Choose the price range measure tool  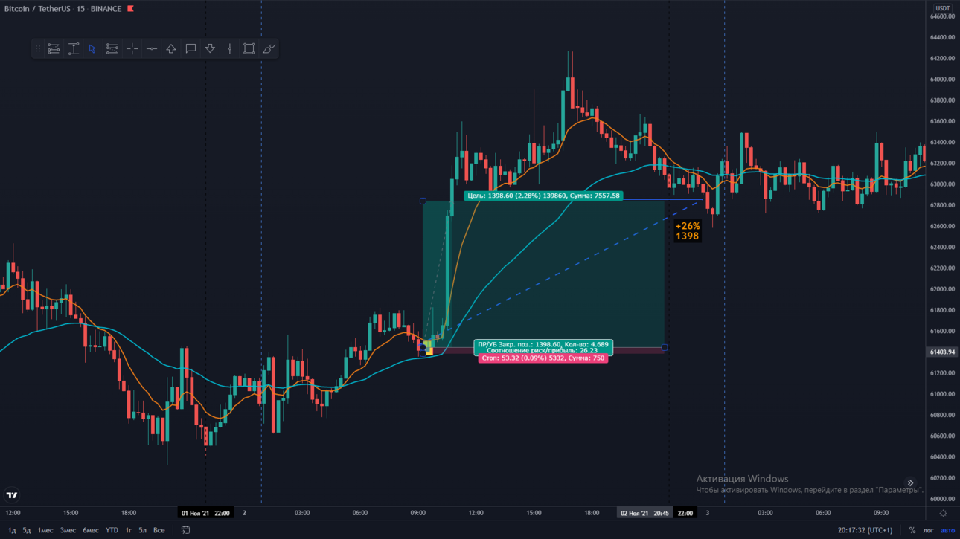point(73,49)
